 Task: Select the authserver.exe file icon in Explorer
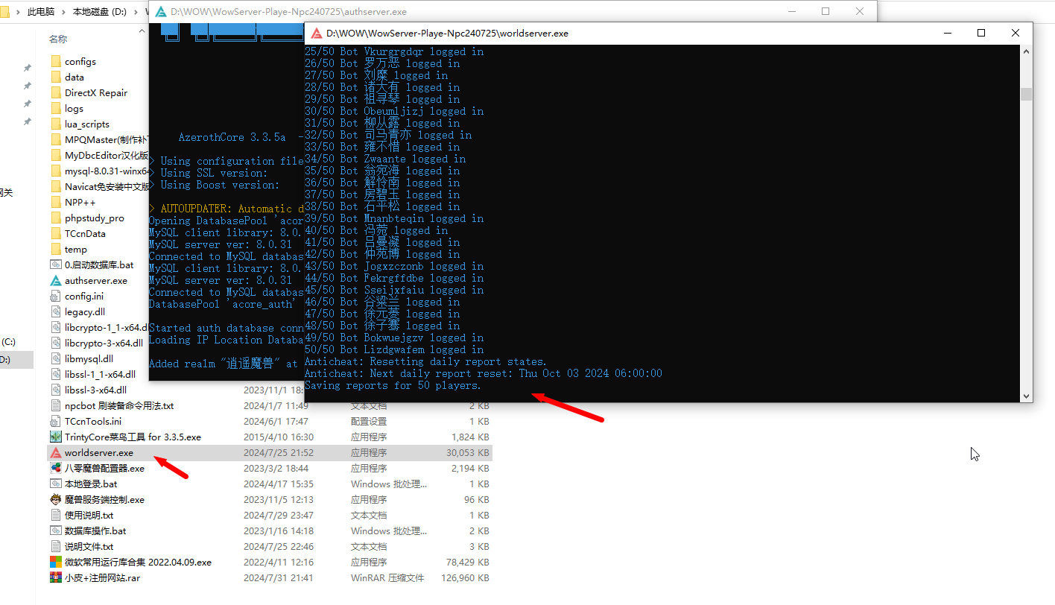pyautogui.click(x=56, y=280)
